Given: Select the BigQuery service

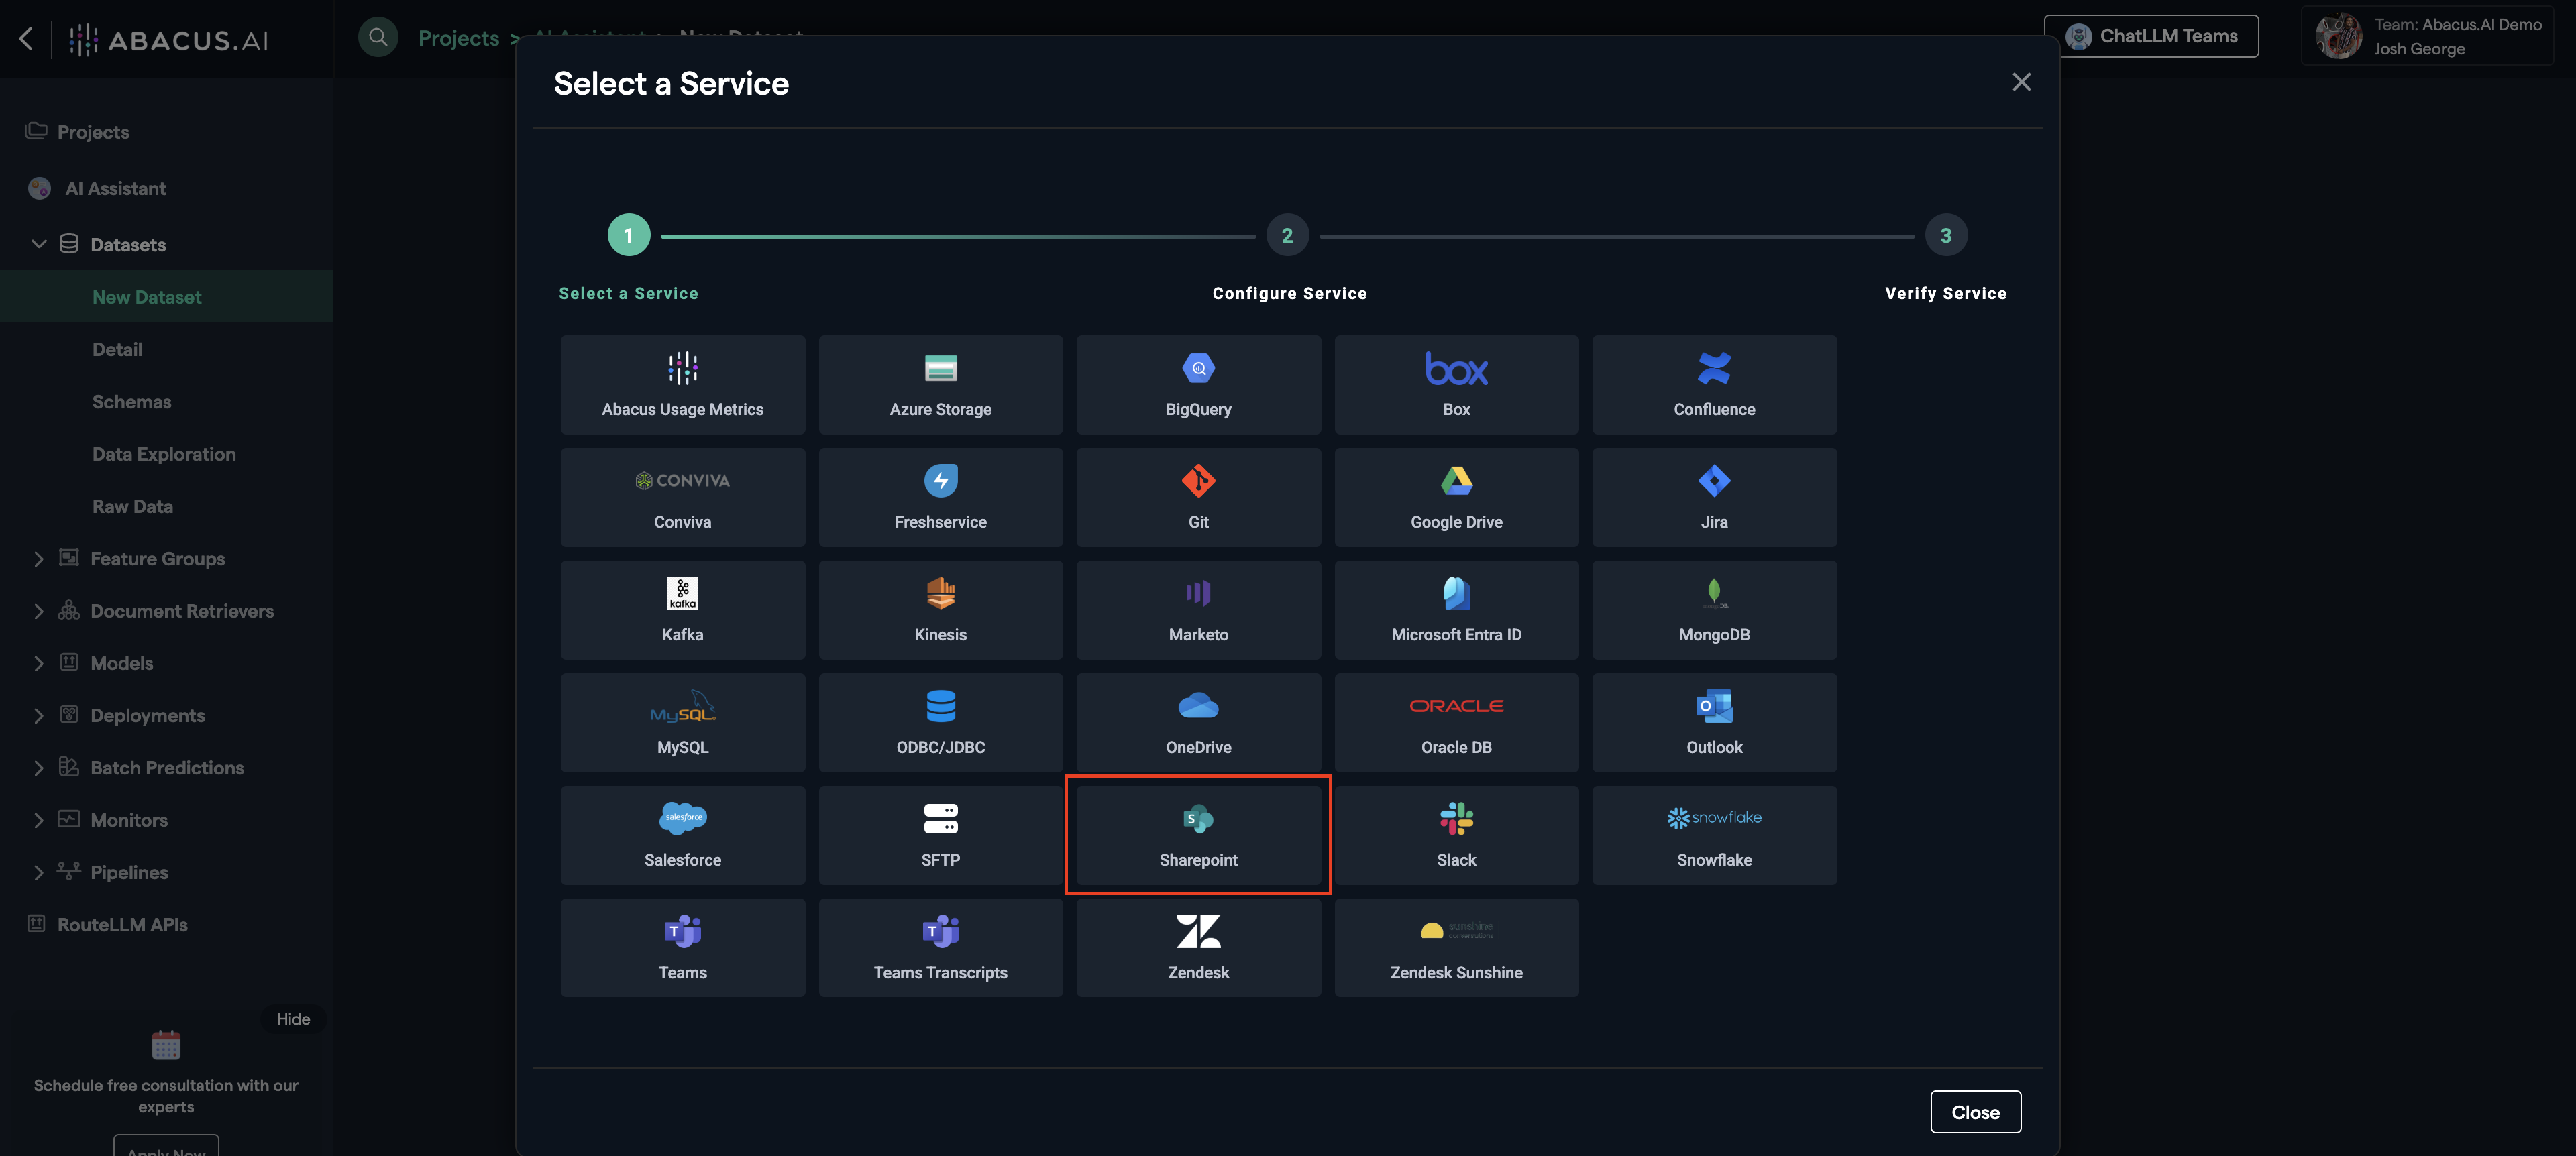Looking at the screenshot, I should (1198, 385).
